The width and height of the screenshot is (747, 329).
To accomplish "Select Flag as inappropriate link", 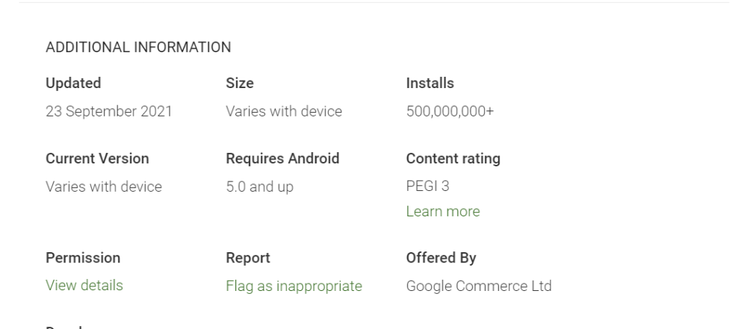I will [294, 286].
